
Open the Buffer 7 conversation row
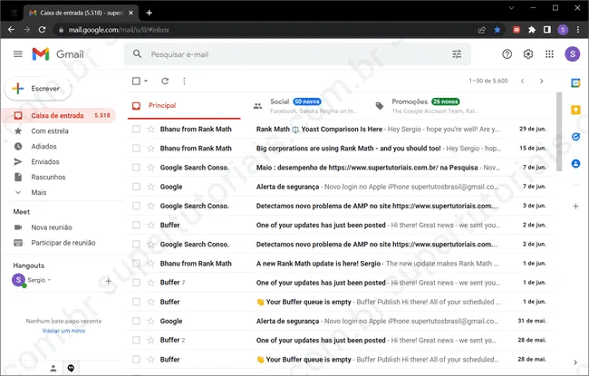tap(341, 283)
